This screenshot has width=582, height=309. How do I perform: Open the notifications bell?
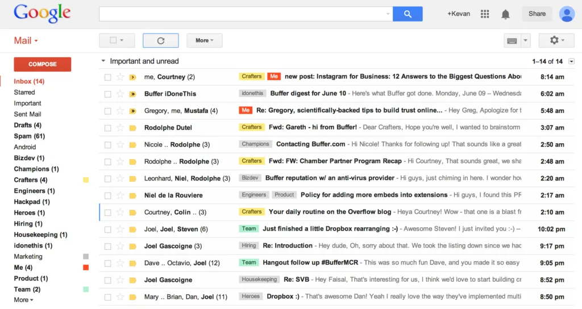(x=505, y=14)
